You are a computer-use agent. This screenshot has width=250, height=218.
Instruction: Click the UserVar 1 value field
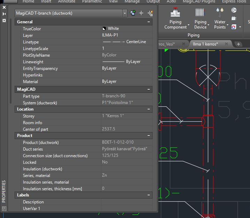127,209
